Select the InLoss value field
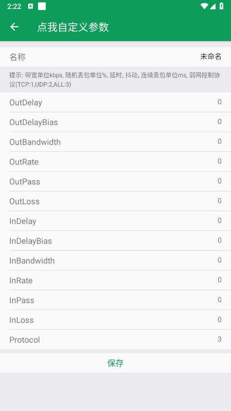 220,319
